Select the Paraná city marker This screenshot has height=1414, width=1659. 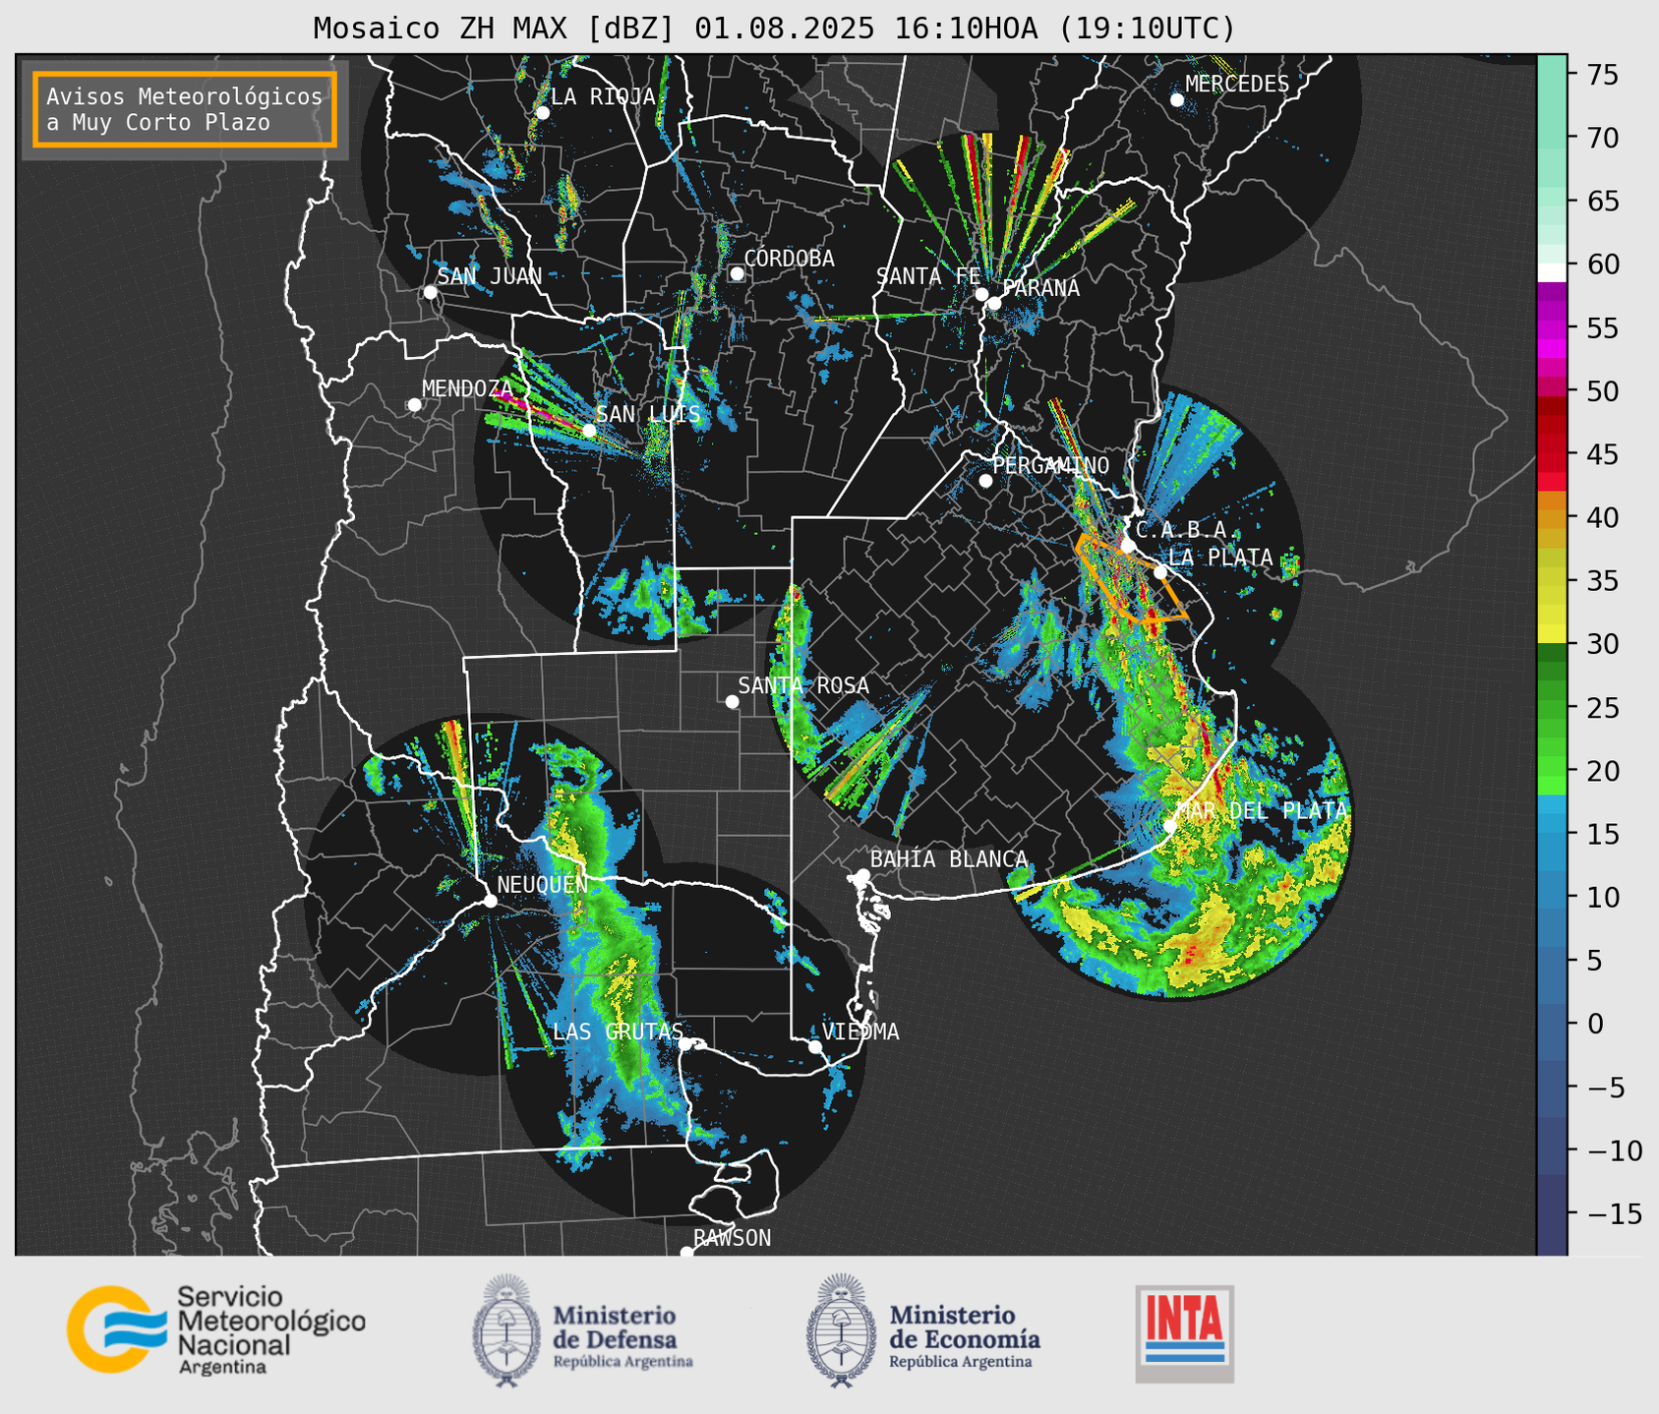(x=994, y=303)
